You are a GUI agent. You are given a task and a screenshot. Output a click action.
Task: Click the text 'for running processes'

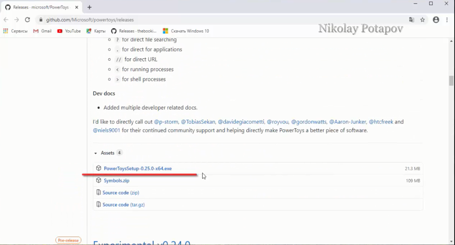tap(148, 70)
